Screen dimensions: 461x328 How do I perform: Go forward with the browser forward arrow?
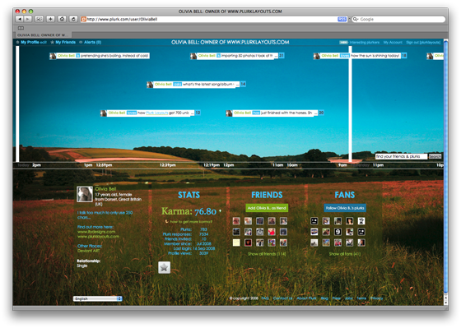coord(28,19)
